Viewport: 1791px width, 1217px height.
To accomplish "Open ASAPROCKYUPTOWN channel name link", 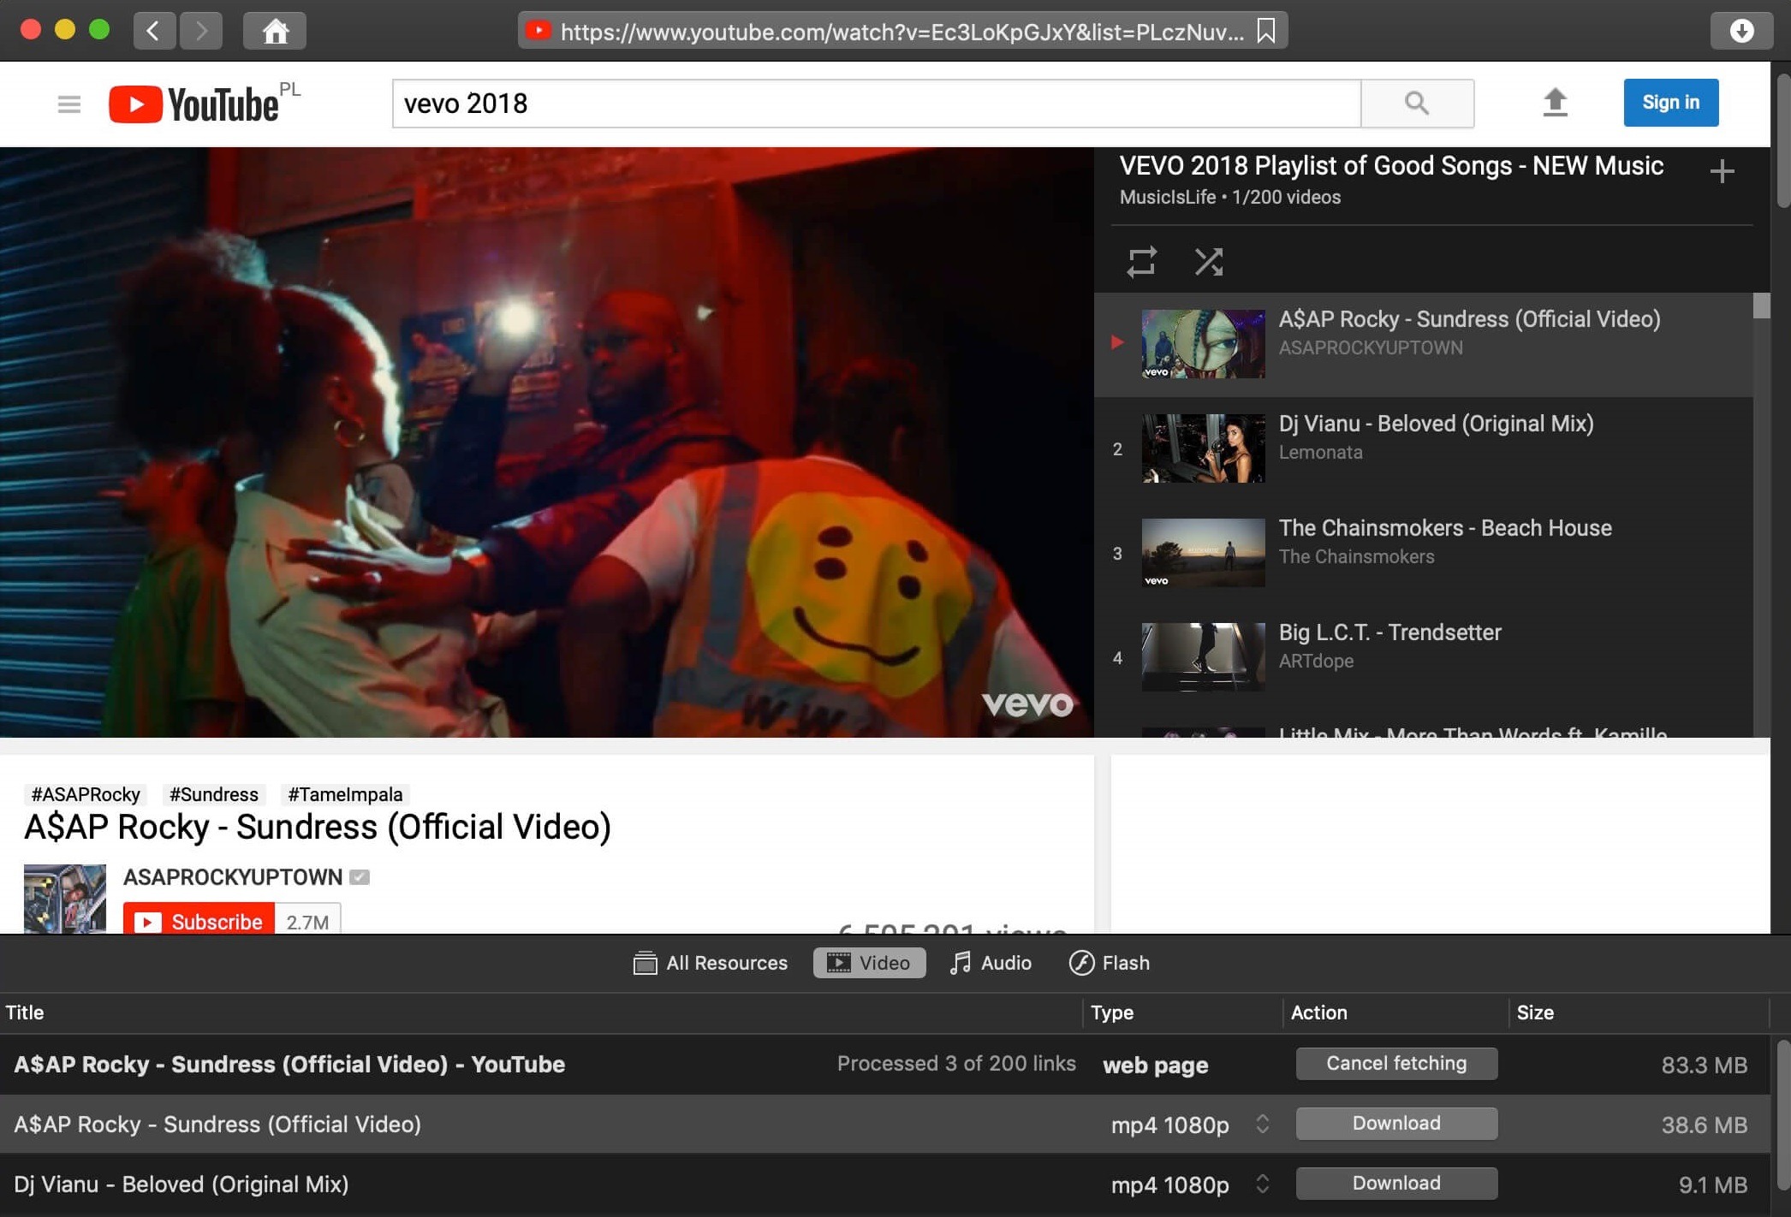I will (233, 877).
